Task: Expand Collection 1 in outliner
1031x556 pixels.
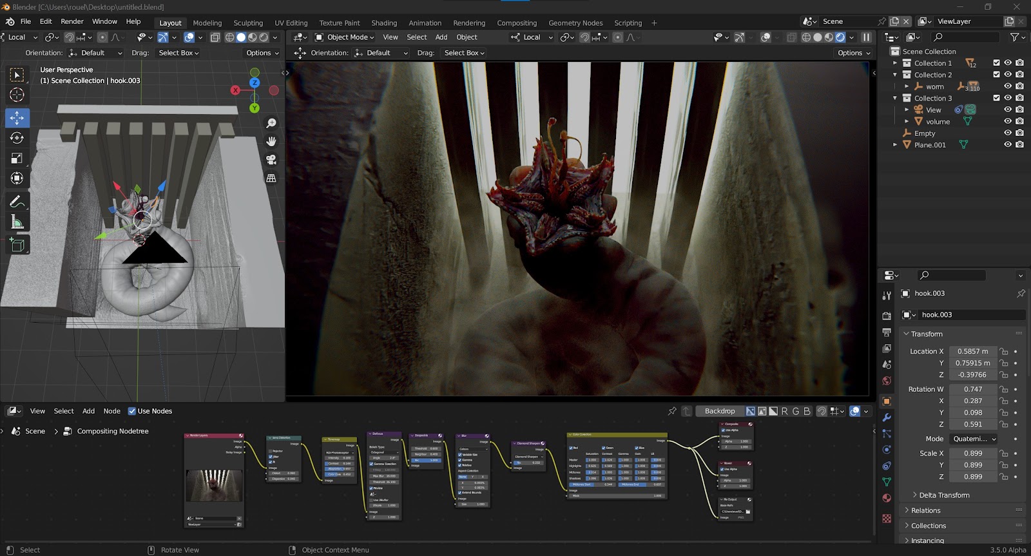Action: point(895,63)
